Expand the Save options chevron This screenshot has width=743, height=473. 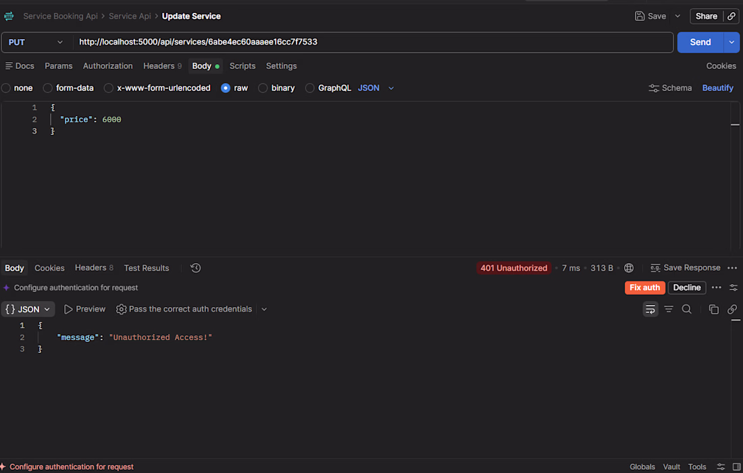(677, 16)
